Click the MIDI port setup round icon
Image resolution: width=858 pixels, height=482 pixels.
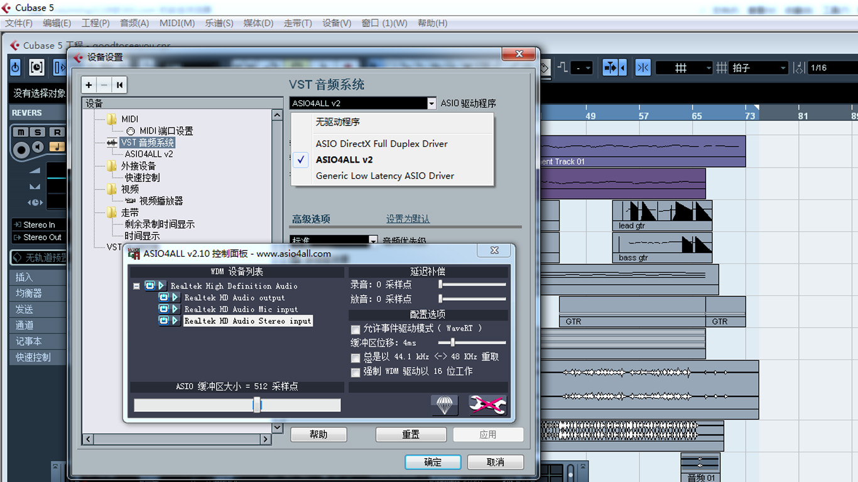click(131, 131)
